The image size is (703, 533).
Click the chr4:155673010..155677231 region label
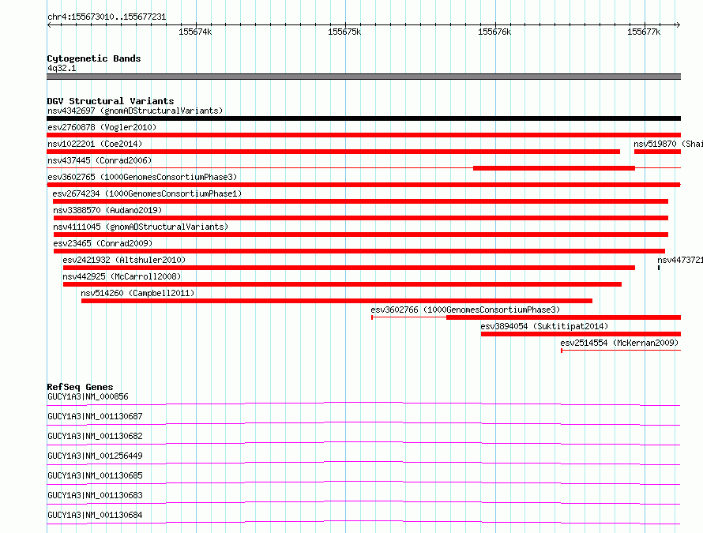(107, 17)
